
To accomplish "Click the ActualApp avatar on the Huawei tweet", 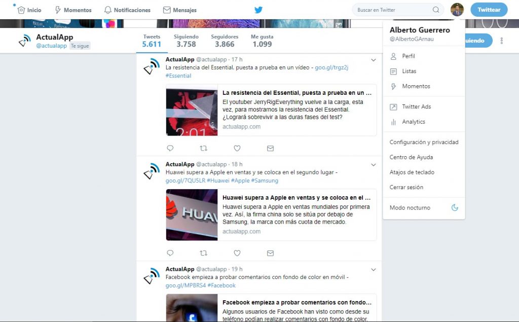I will click(151, 170).
